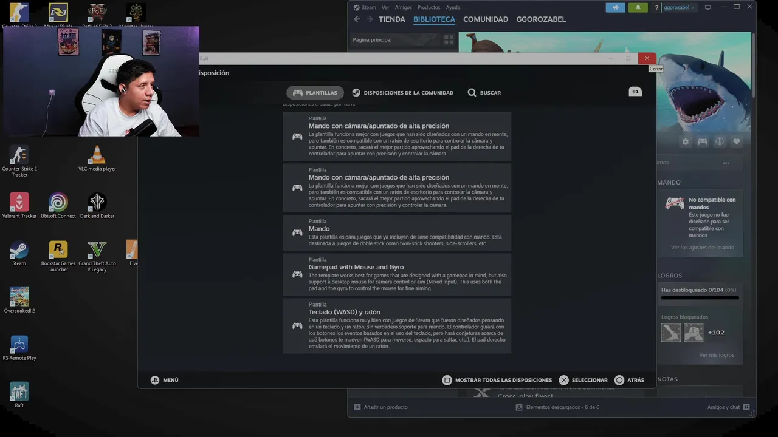This screenshot has height=437, width=778.
Task: Open VLC media player desktop icon
Action: click(97, 159)
